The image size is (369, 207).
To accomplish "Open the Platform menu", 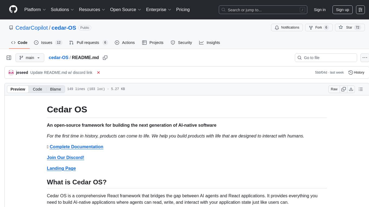I will [x=35, y=9].
